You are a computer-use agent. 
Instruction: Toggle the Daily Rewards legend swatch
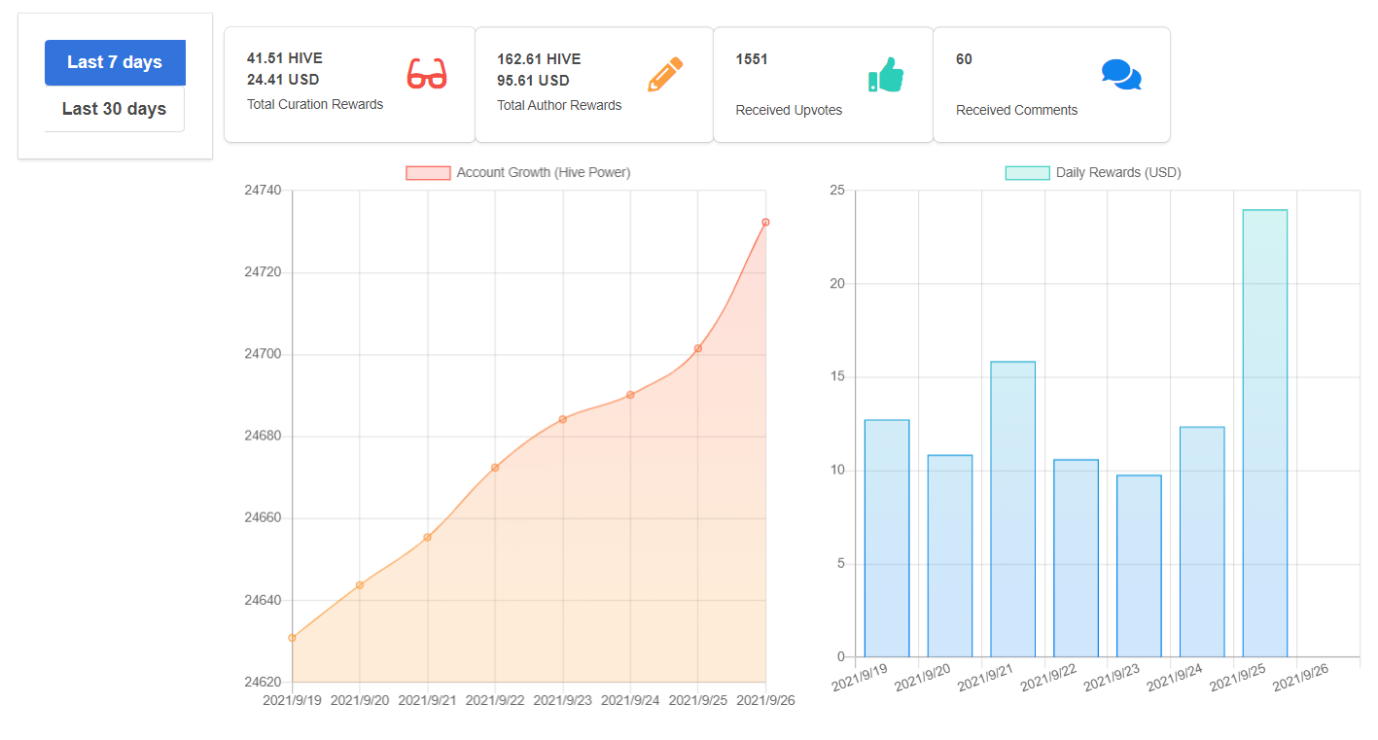coord(1027,172)
